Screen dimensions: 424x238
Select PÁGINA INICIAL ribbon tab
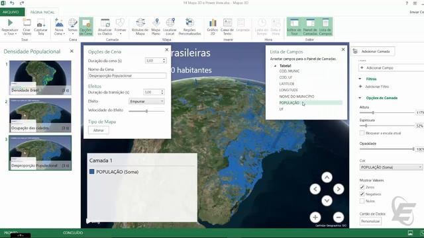[x=42, y=12]
